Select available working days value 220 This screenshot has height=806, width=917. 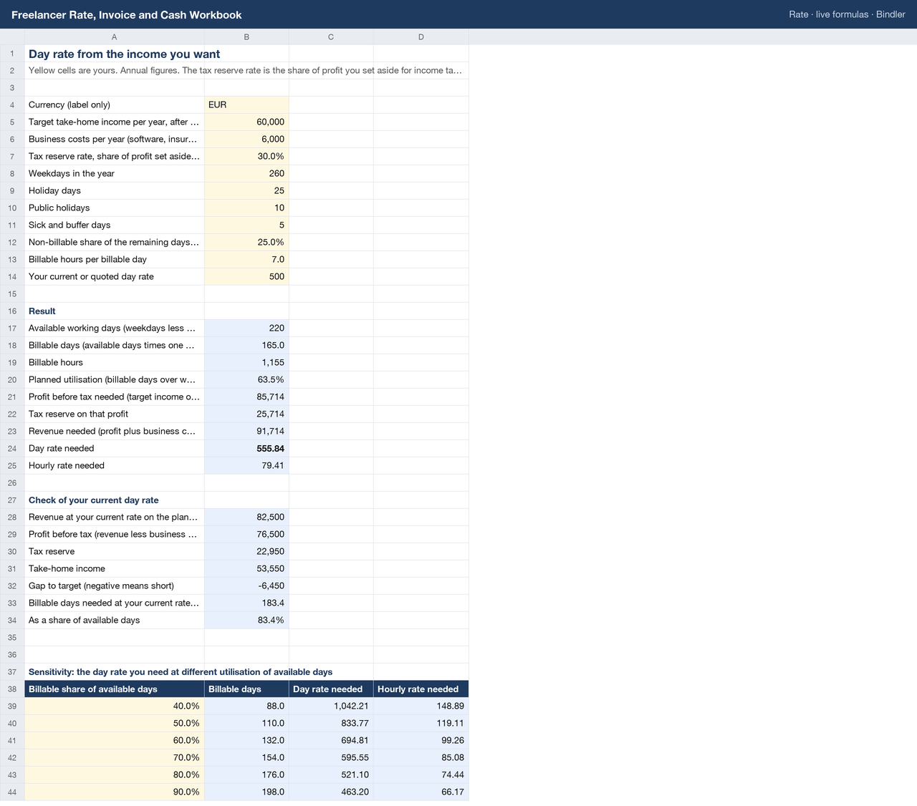click(246, 328)
